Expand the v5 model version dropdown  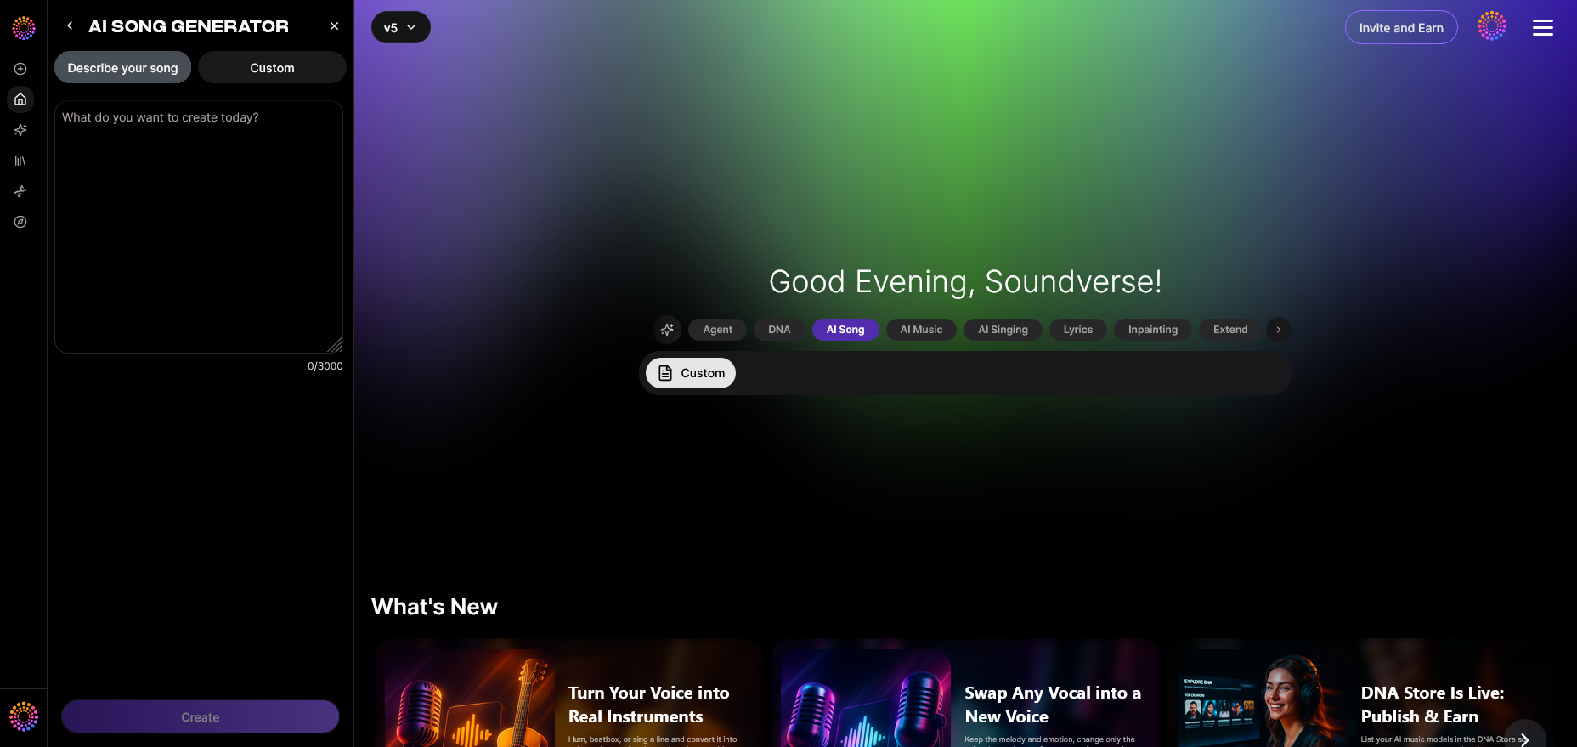coord(400,28)
